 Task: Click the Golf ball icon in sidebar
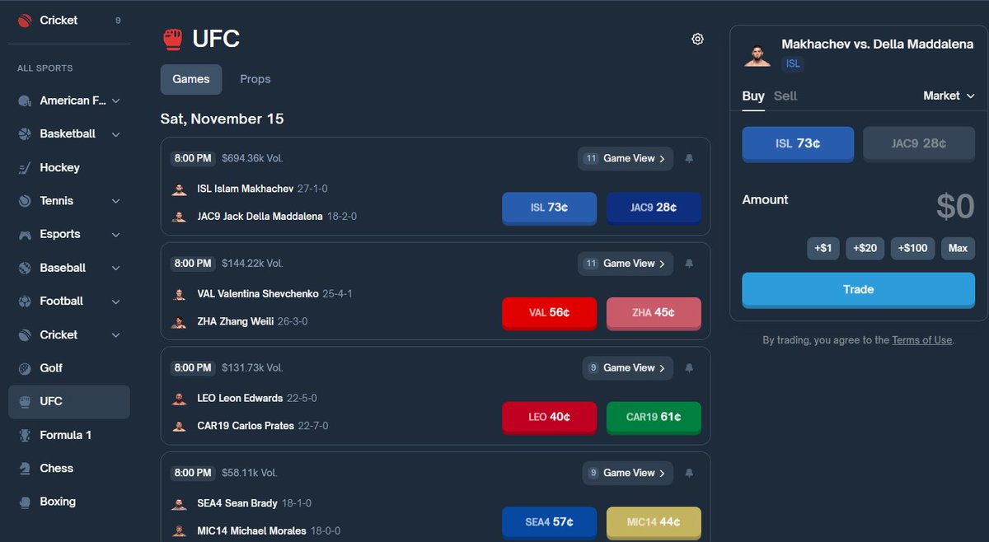click(x=25, y=368)
